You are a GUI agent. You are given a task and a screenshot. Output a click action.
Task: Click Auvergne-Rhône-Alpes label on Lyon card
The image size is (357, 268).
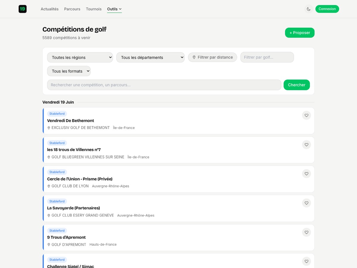point(110,186)
